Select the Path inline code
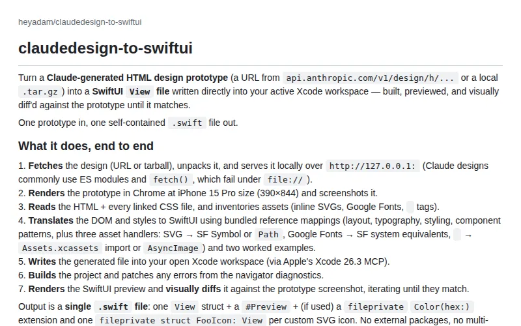This screenshot has height=326, width=521. (268, 235)
